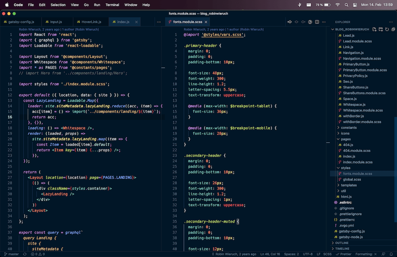Split the editor to the right
This screenshot has height=257, width=397.
pyautogui.click(x=316, y=22)
